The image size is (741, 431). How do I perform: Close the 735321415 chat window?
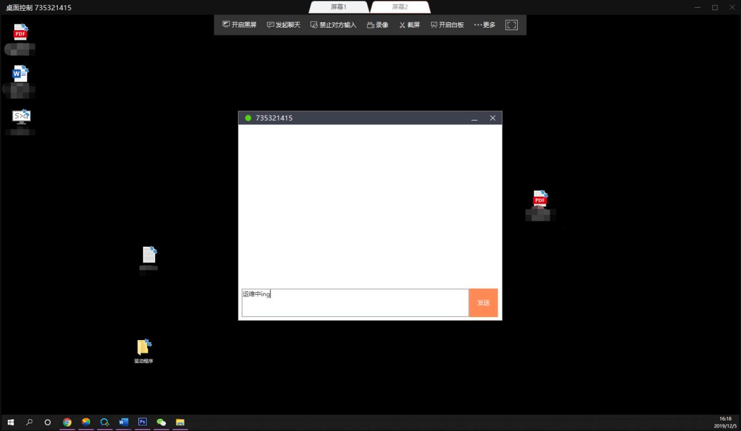492,118
